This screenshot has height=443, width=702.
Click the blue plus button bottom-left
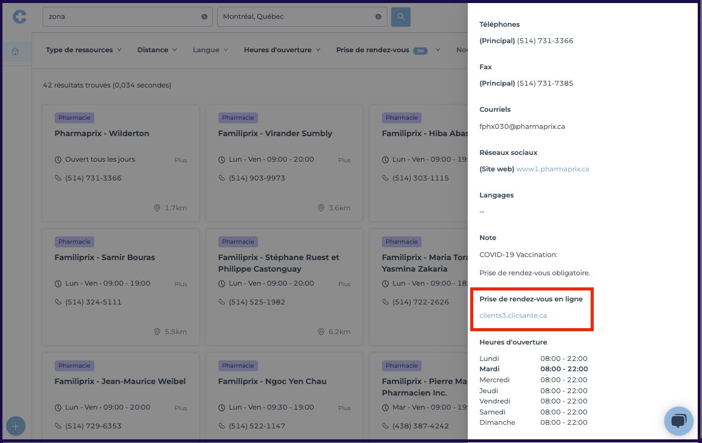click(15, 427)
